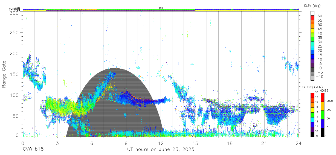Click the 'ELEV (deg)' colorbar title
The height and width of the screenshot is (155, 336).
point(312,5)
